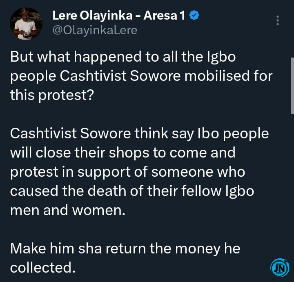Click the vertical scrollbar on the right edge
Screen dimensions: 294x282
292,86
